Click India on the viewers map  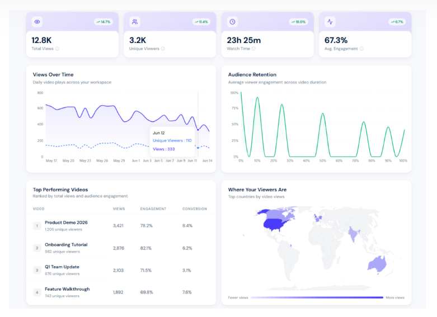click(353, 234)
